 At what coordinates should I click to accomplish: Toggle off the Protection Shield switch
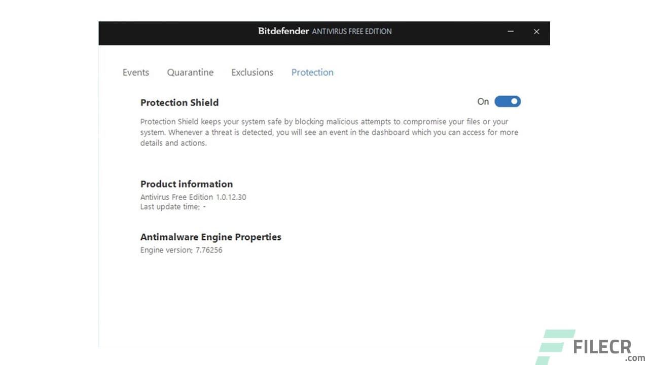click(508, 101)
